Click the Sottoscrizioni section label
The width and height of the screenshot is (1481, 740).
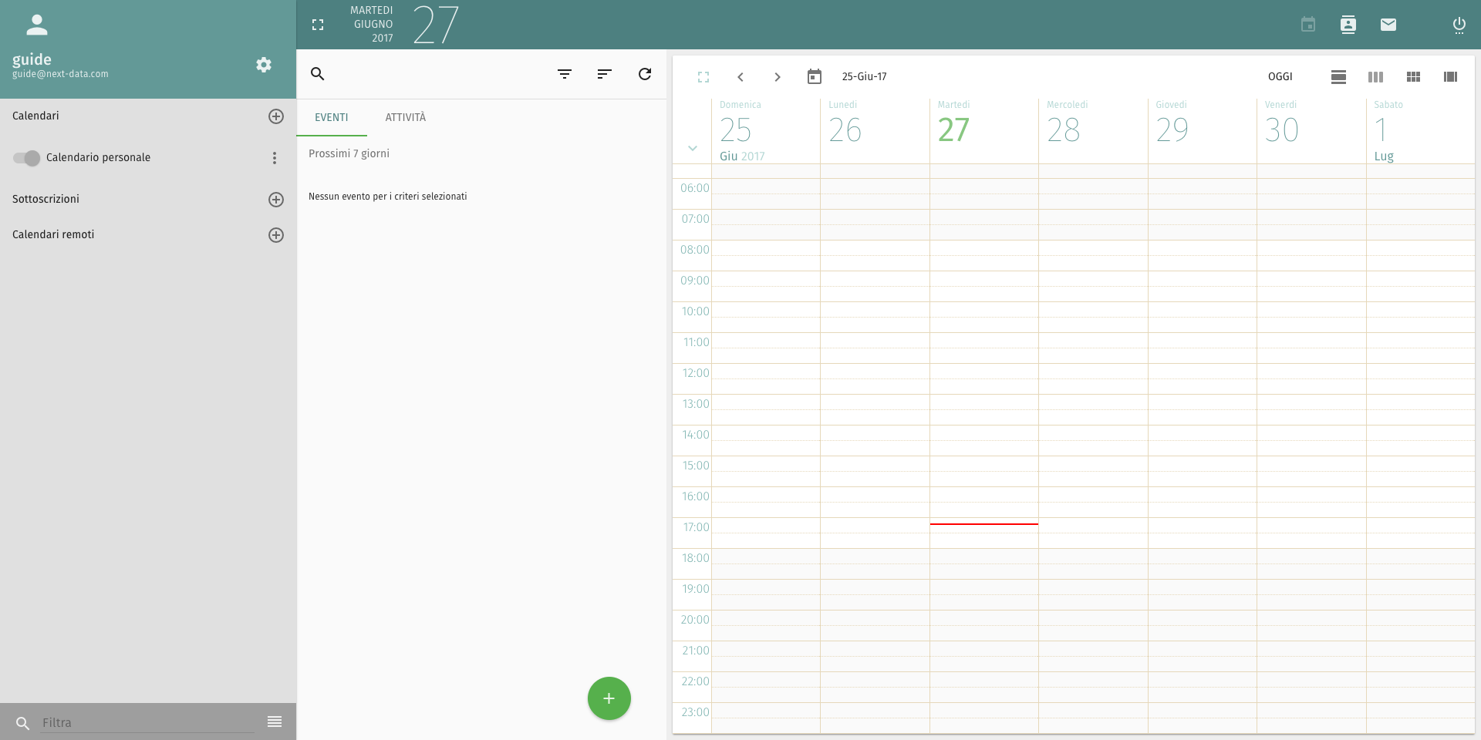tap(46, 199)
